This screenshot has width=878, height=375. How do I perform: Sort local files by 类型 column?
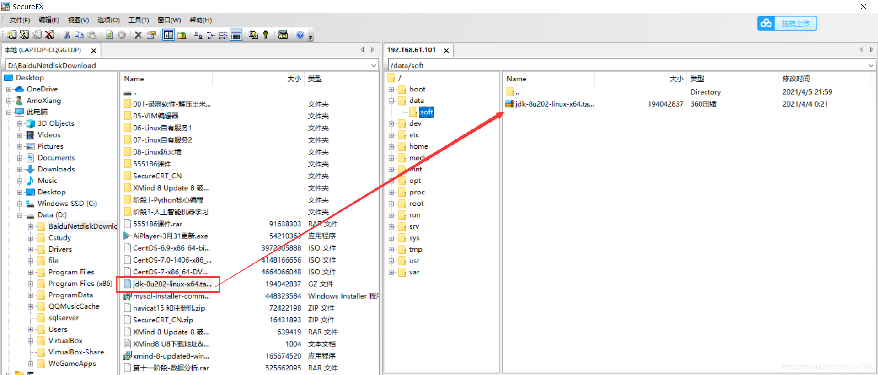pyautogui.click(x=315, y=79)
